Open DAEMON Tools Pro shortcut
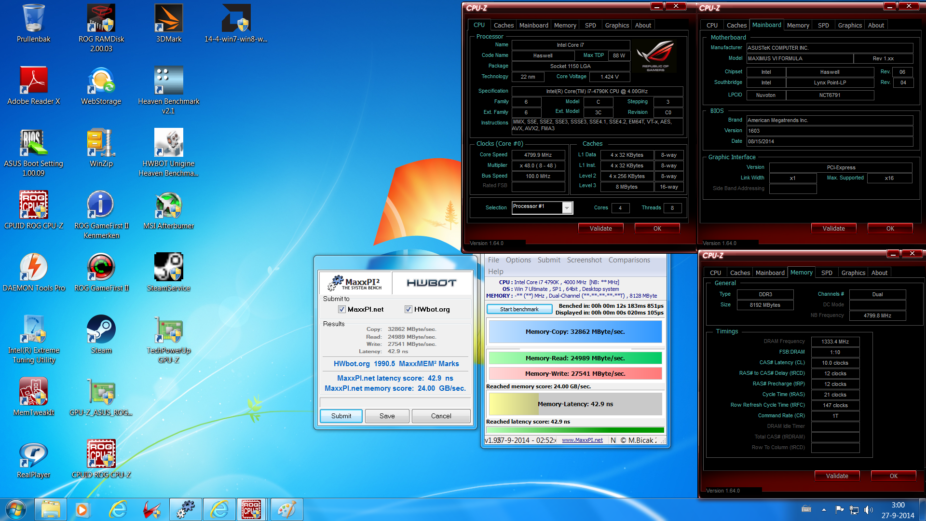The height and width of the screenshot is (521, 926). [x=33, y=272]
